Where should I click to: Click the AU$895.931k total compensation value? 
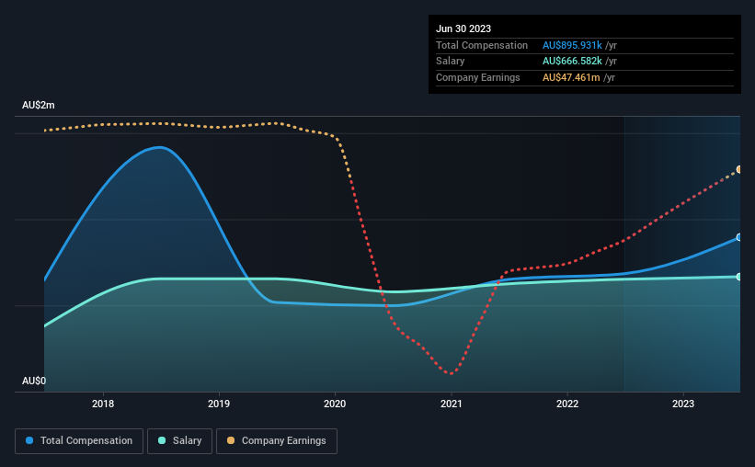pyautogui.click(x=572, y=45)
